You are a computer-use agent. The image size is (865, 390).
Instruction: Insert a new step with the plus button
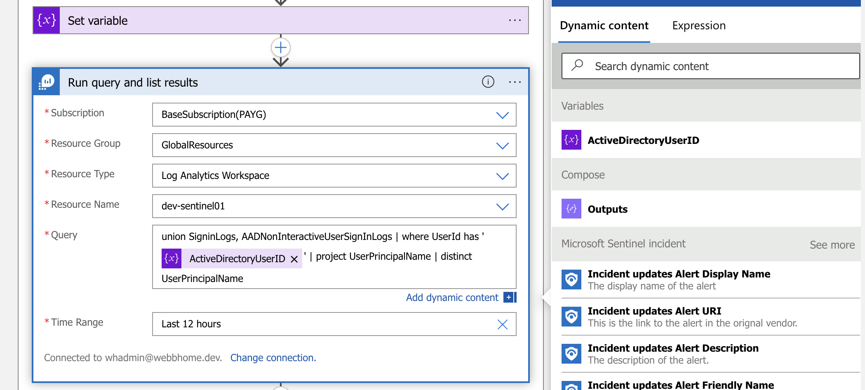(281, 48)
